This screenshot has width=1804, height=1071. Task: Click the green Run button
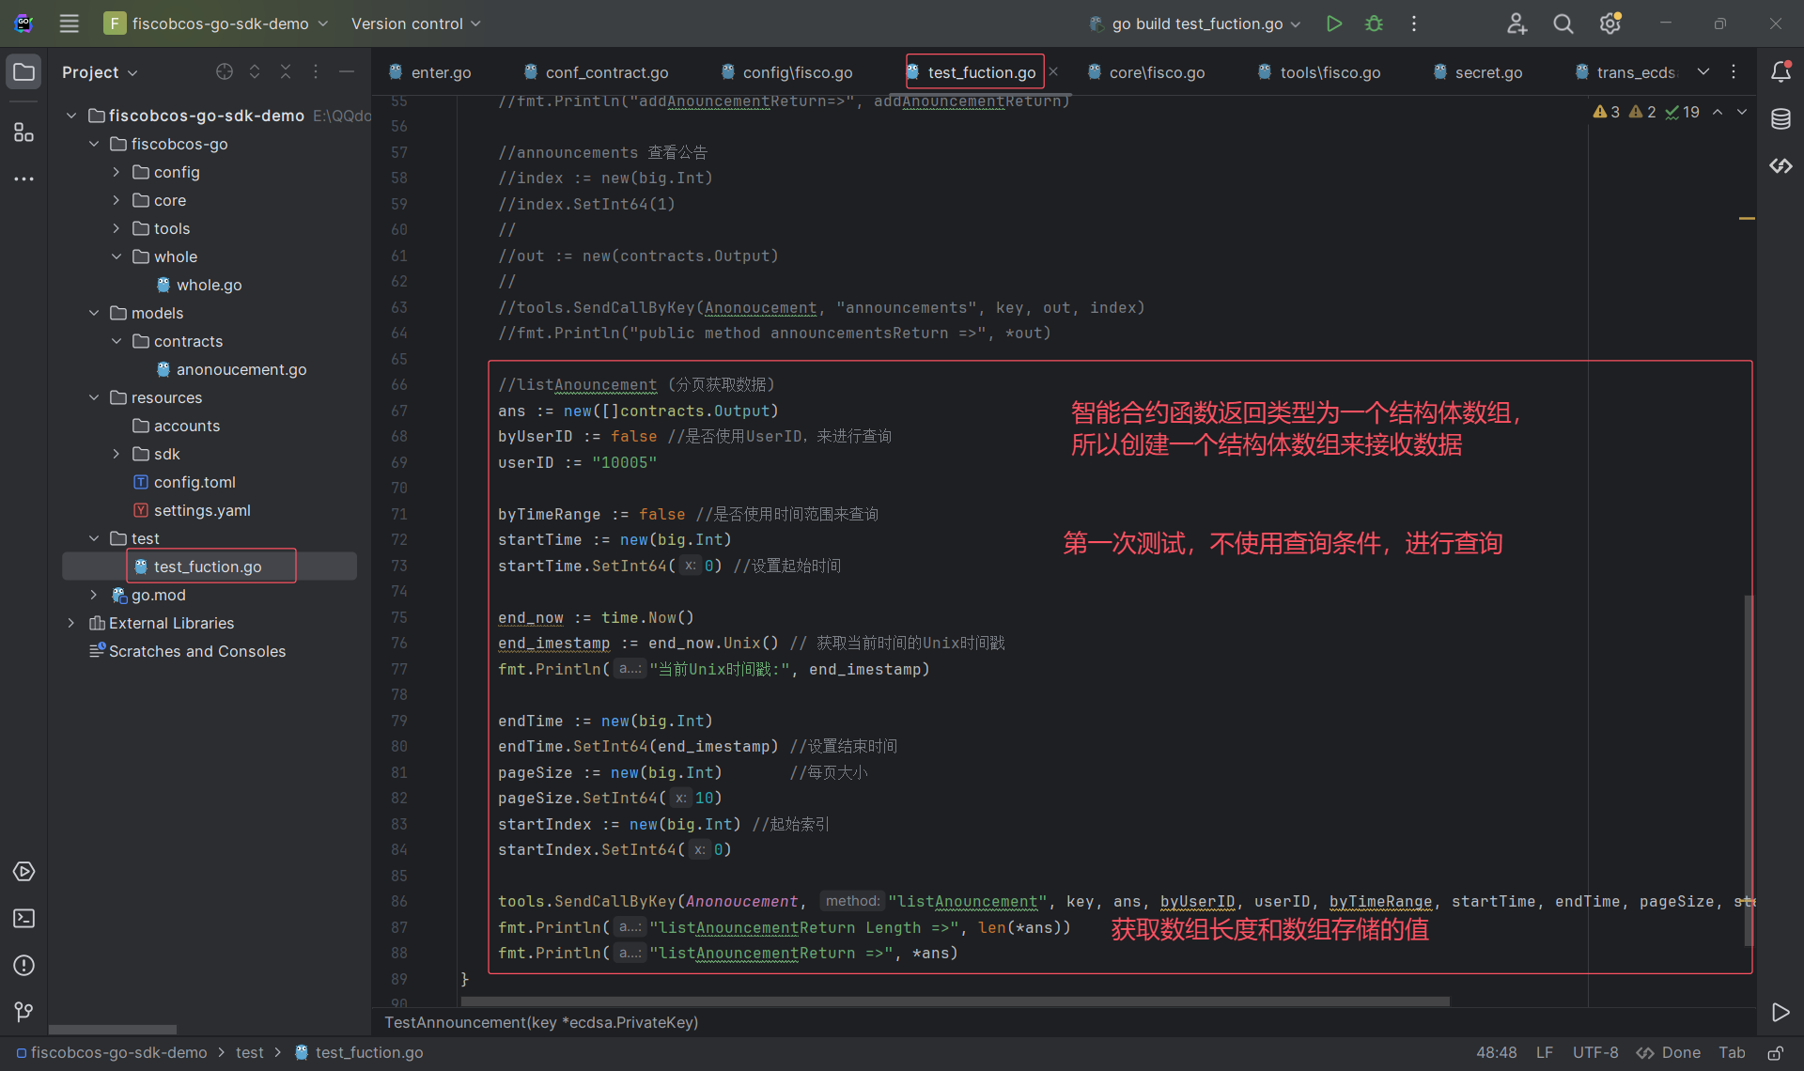(1333, 23)
